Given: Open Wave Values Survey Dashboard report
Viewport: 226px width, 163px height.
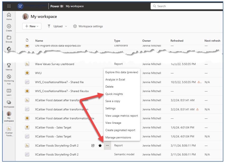Looking at the screenshot, I should tap(55, 64).
